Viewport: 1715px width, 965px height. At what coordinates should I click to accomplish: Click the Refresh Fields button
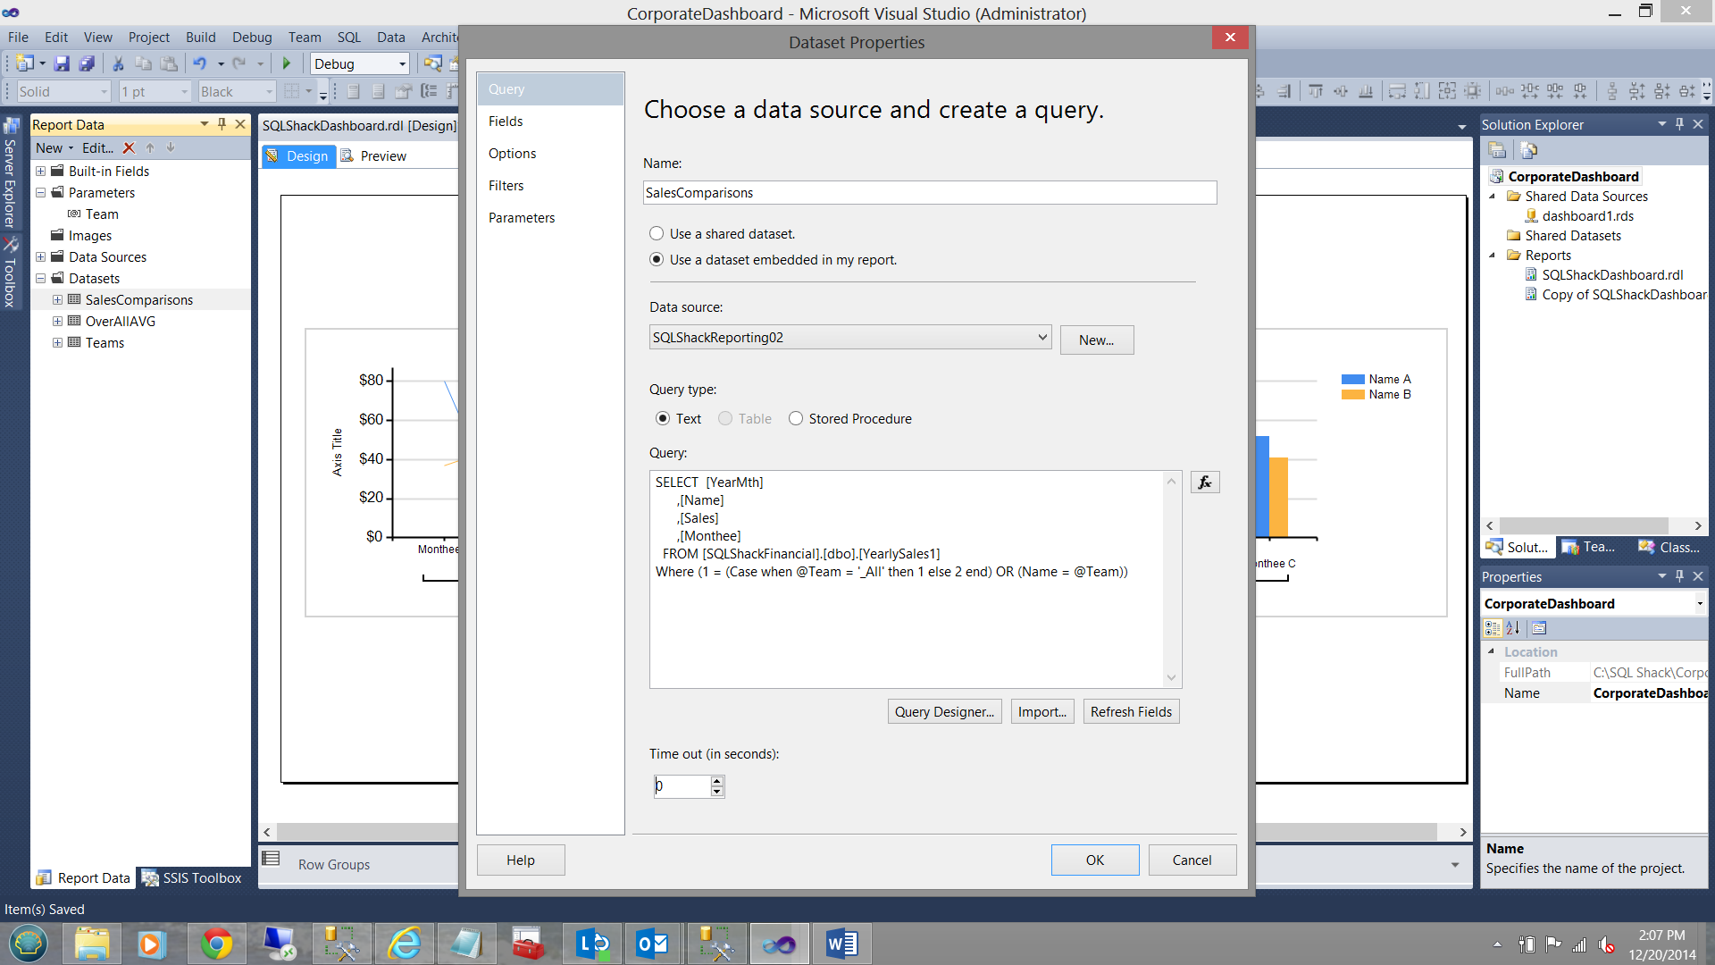tap(1130, 712)
